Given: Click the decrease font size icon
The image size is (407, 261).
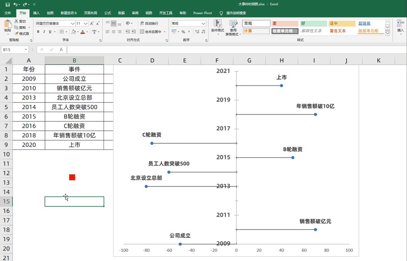Looking at the screenshot, I should (x=98, y=23).
